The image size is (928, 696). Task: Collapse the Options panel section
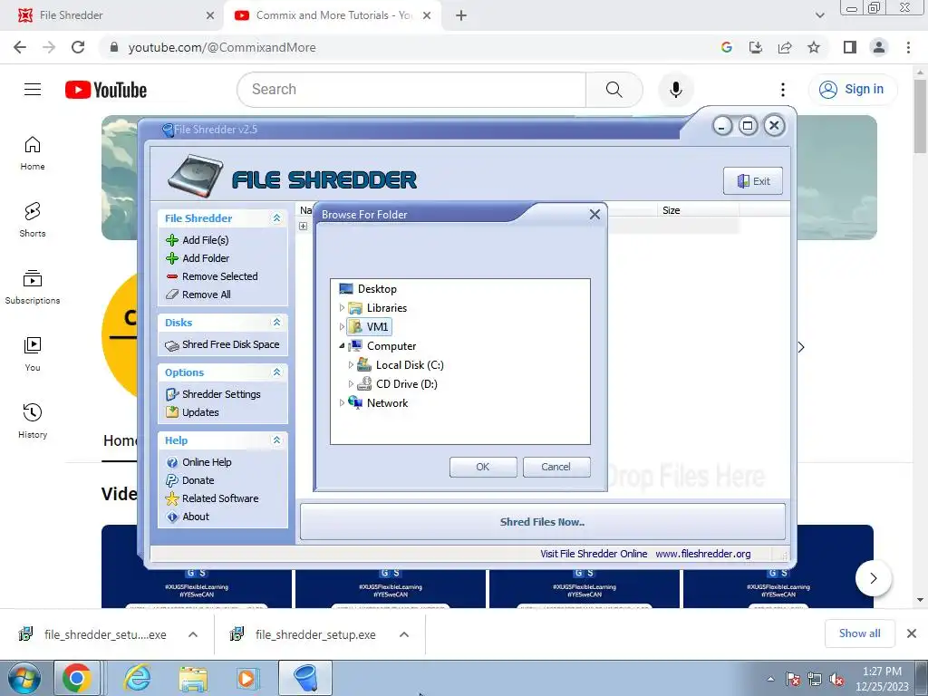[x=276, y=372]
